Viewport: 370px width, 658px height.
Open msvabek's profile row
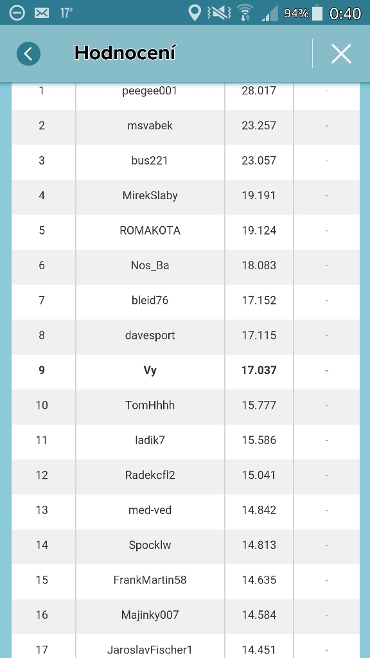186,125
